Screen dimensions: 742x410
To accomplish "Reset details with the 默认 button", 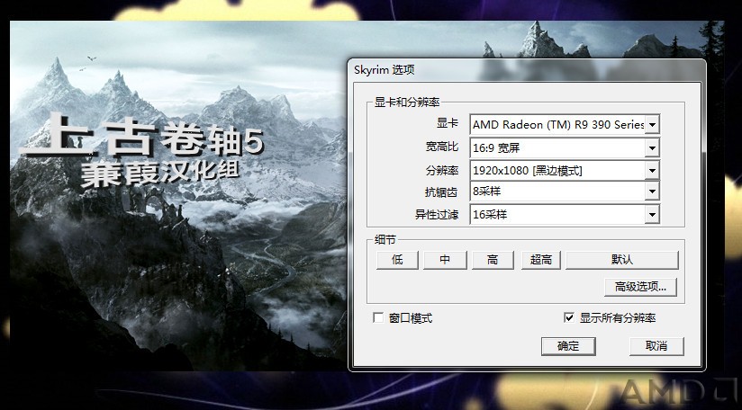I will click(622, 260).
